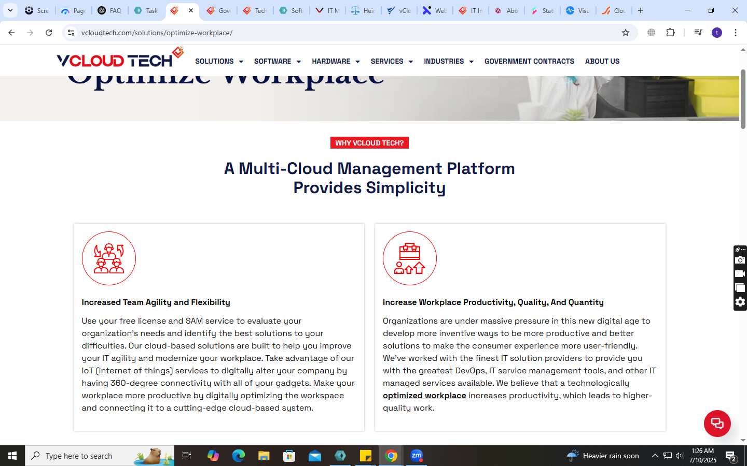
Task: Open Microsoft Store from taskbar
Action: [289, 456]
